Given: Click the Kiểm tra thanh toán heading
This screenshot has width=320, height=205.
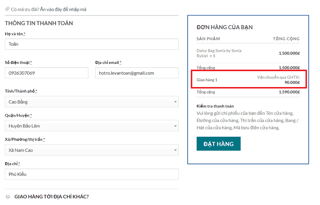Looking at the screenshot, I should [215, 106].
